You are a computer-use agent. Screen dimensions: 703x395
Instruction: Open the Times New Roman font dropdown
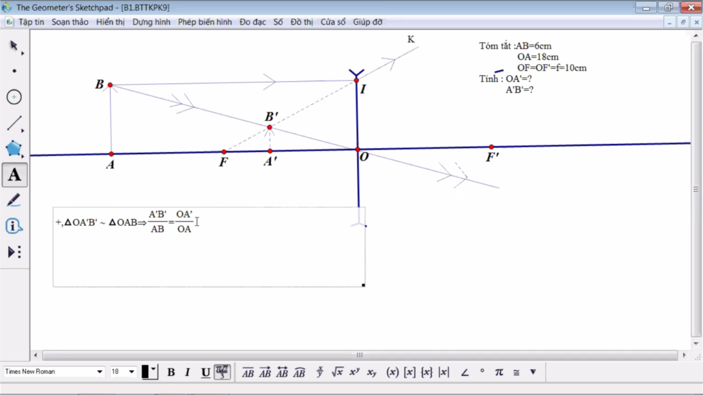pos(100,372)
